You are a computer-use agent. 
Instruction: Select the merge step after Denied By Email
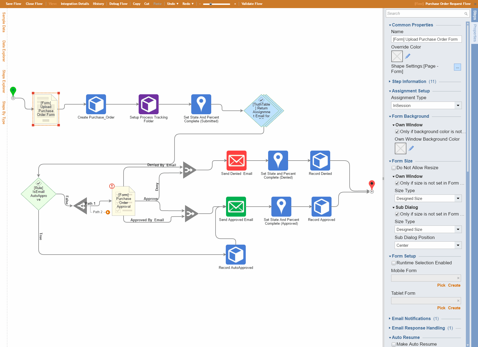coord(190,170)
